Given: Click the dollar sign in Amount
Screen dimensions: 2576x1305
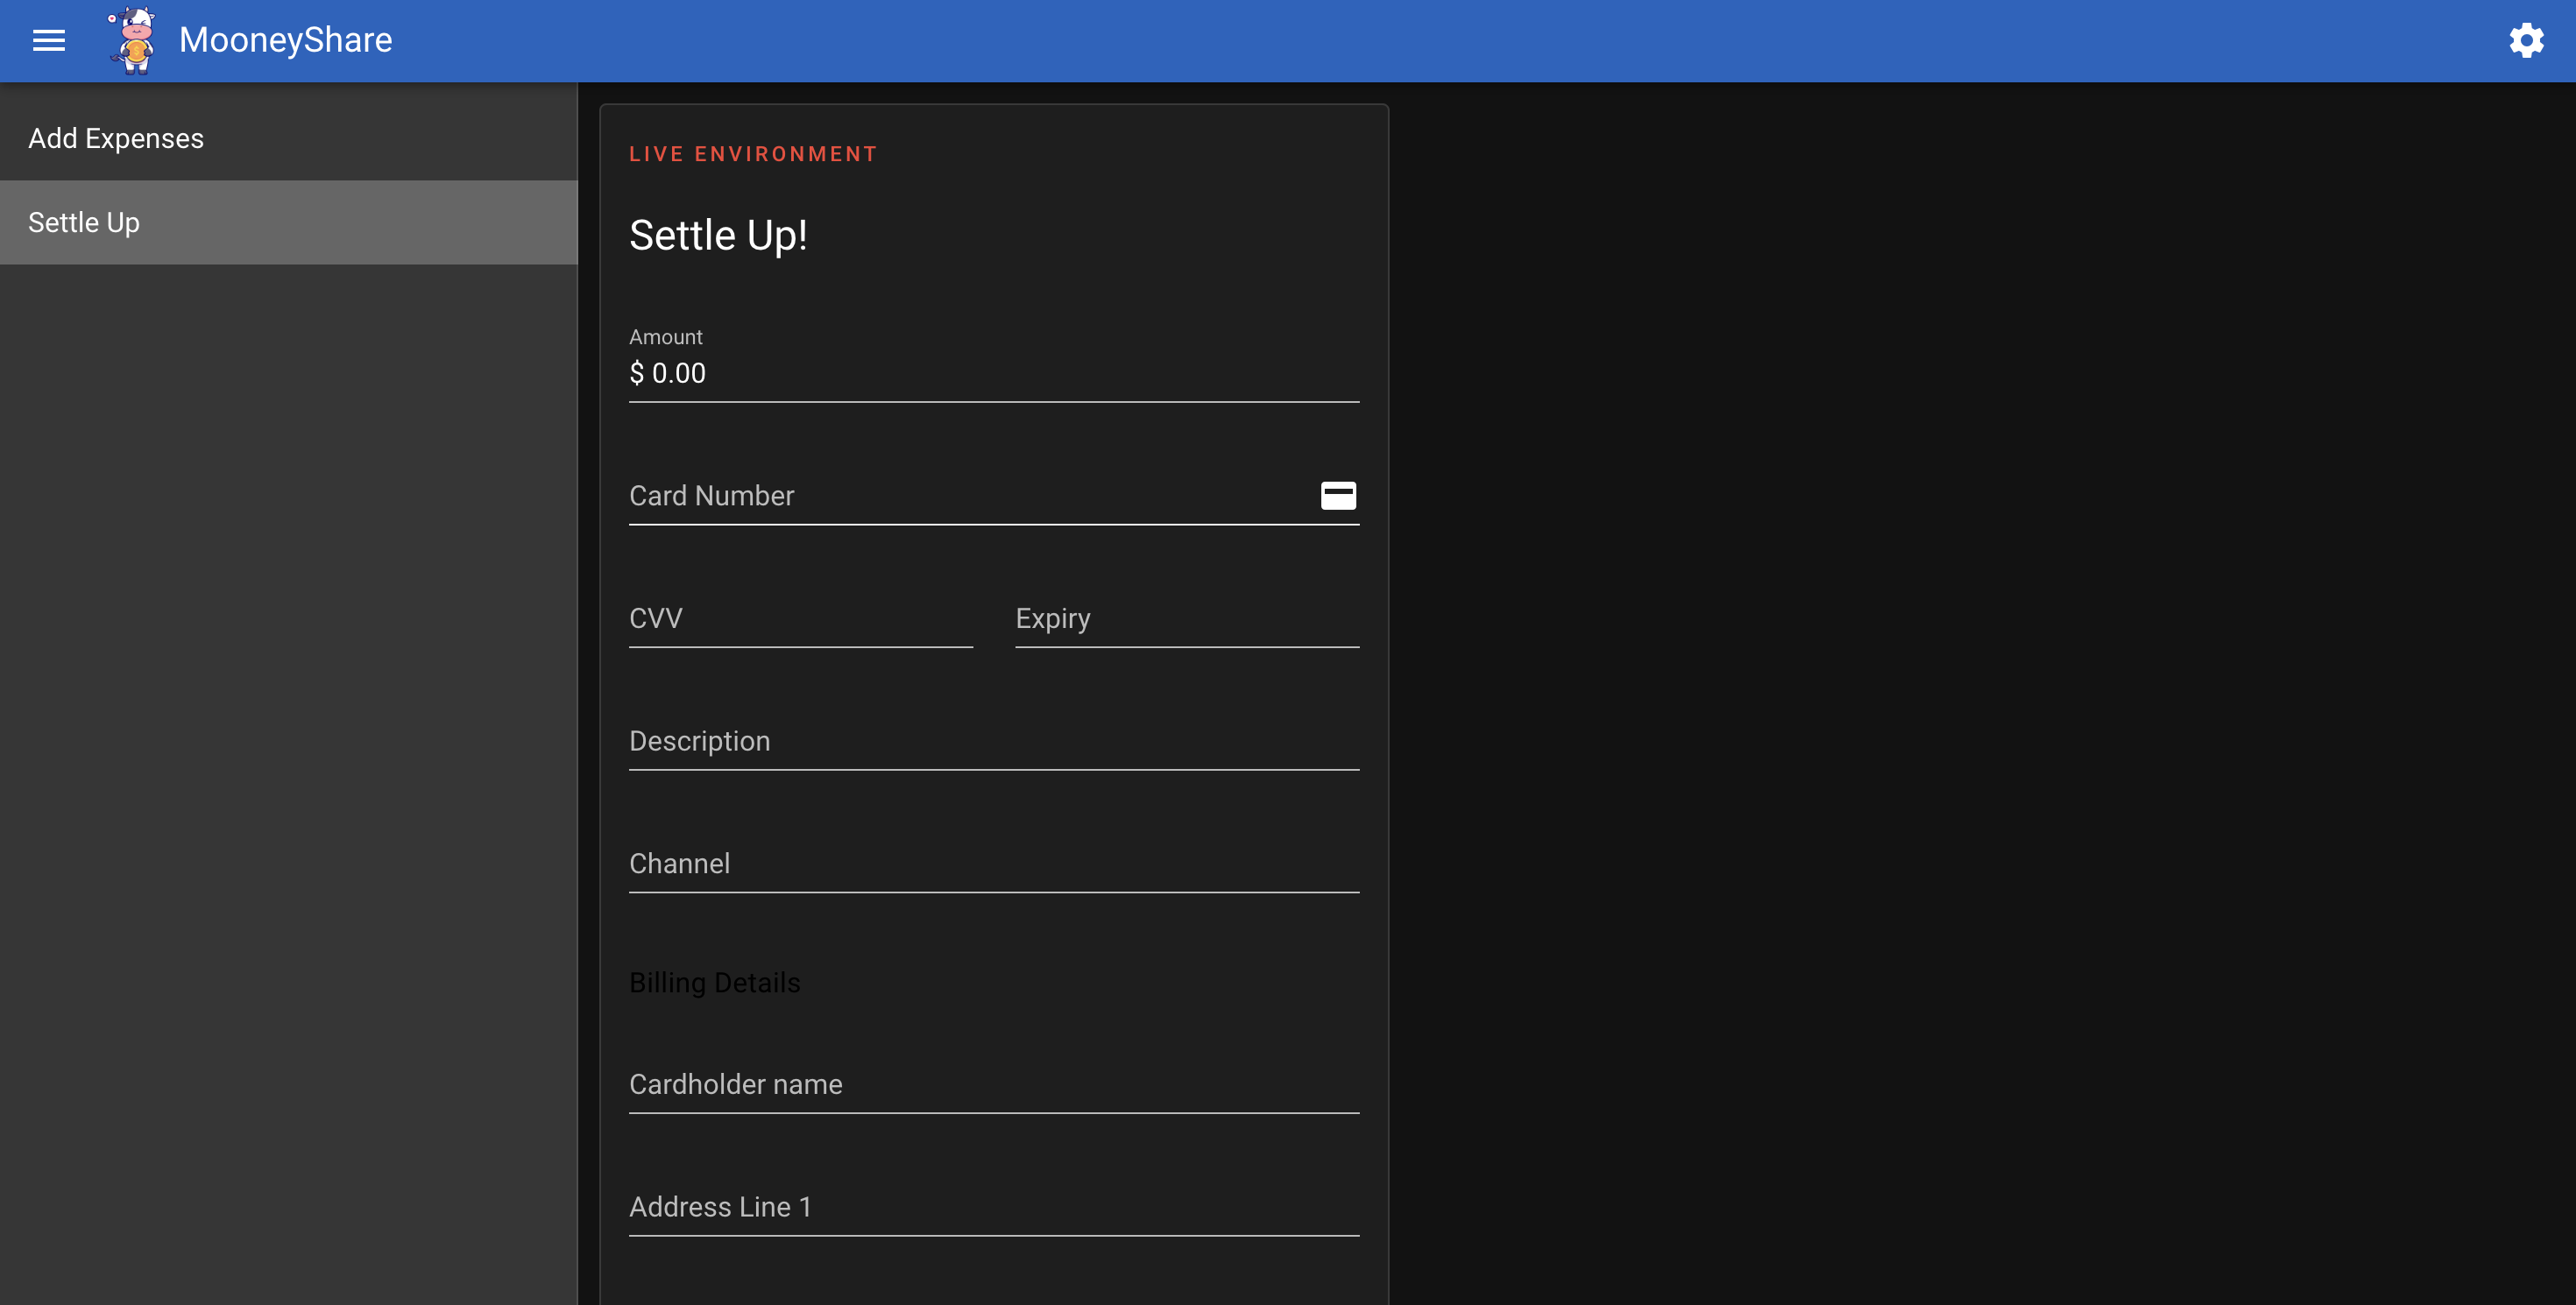Looking at the screenshot, I should (636, 374).
